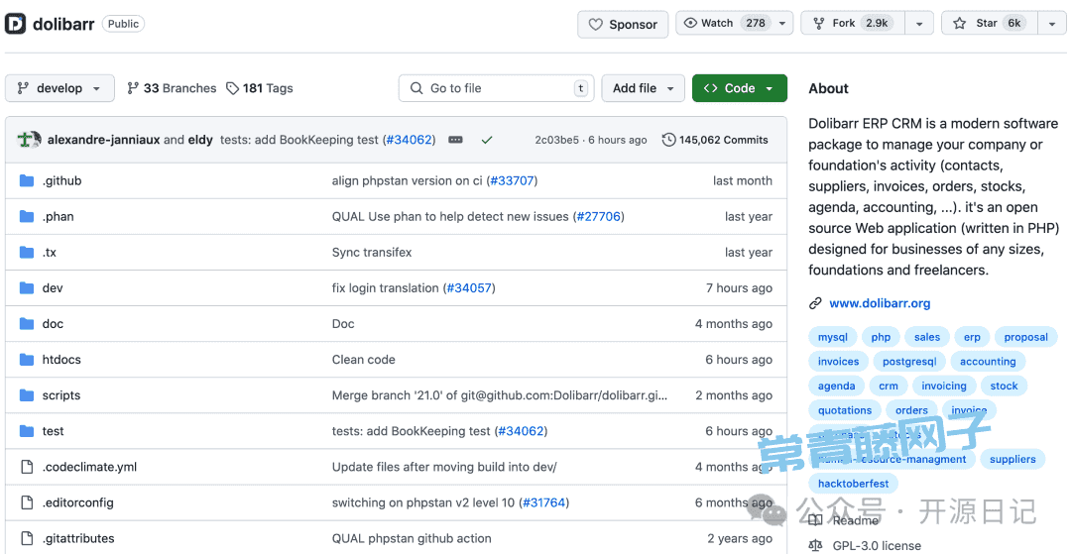This screenshot has width=1071, height=554.
Task: Open QUAL phpstan github action commit
Action: click(x=412, y=538)
